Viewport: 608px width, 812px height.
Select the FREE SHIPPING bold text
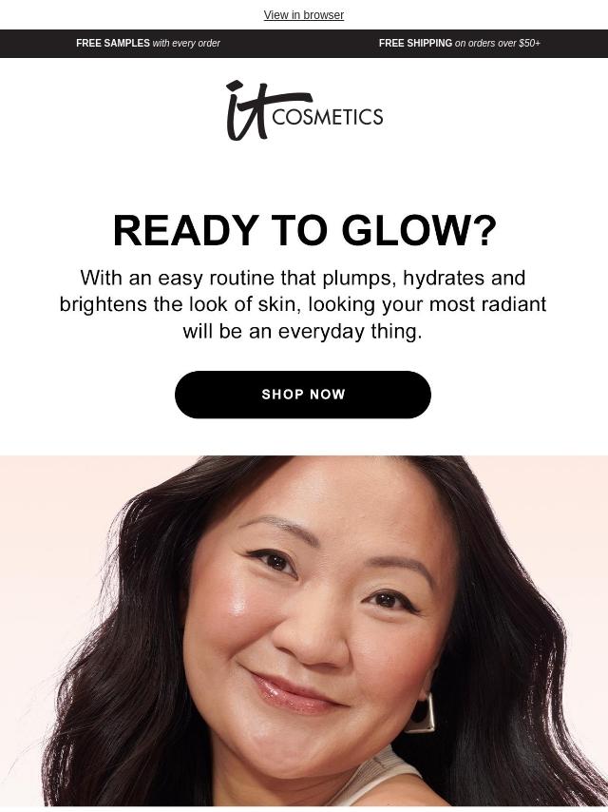pos(415,44)
